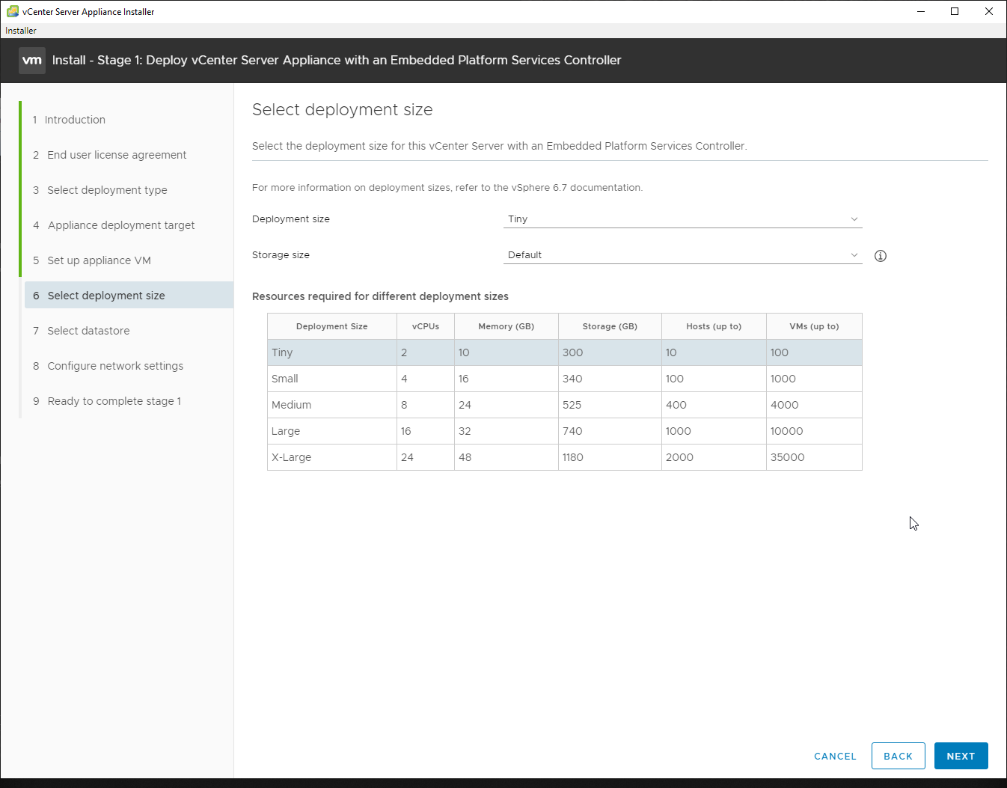Screen dimensions: 1007x788
Task: Click the 340 storage value for Small
Action: point(572,379)
